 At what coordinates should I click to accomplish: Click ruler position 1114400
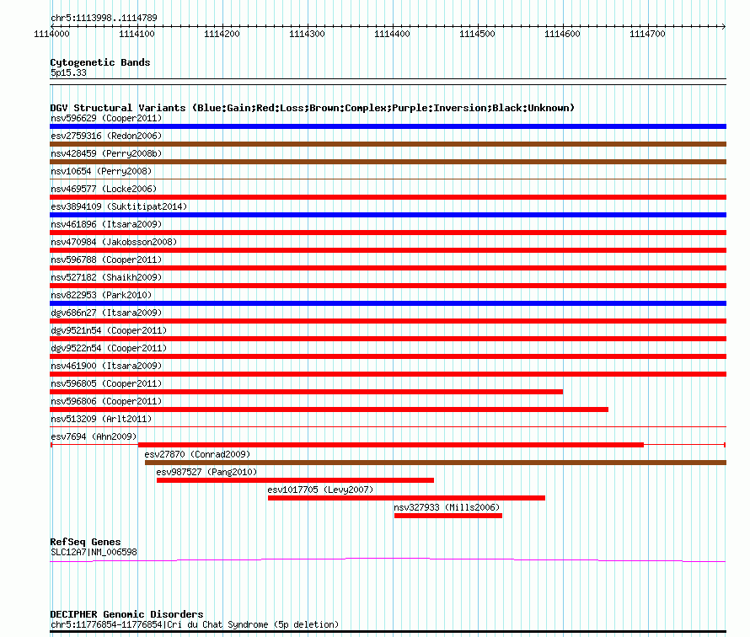tap(392, 34)
